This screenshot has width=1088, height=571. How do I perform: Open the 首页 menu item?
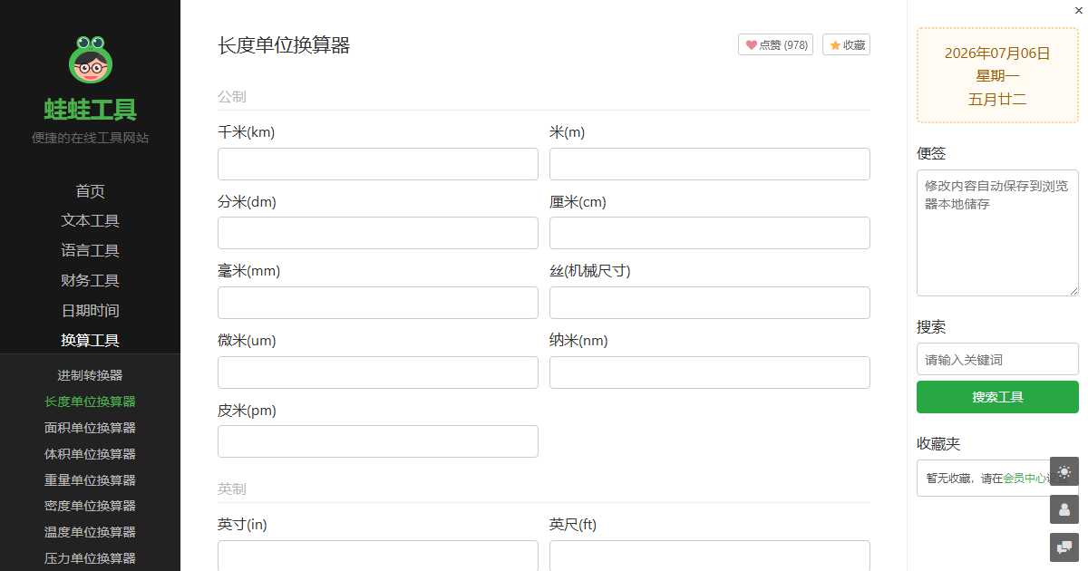tap(90, 191)
